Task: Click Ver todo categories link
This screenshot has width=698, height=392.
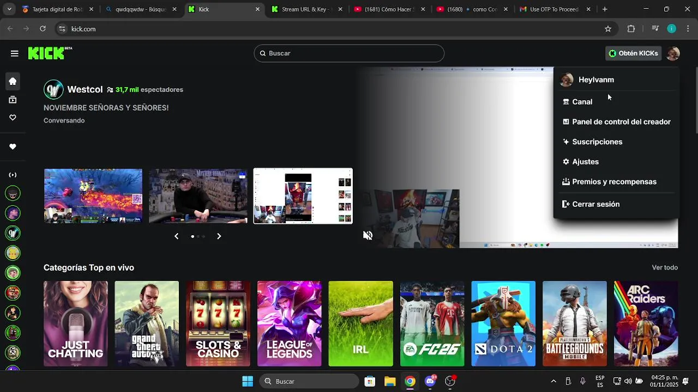Action: point(665,267)
